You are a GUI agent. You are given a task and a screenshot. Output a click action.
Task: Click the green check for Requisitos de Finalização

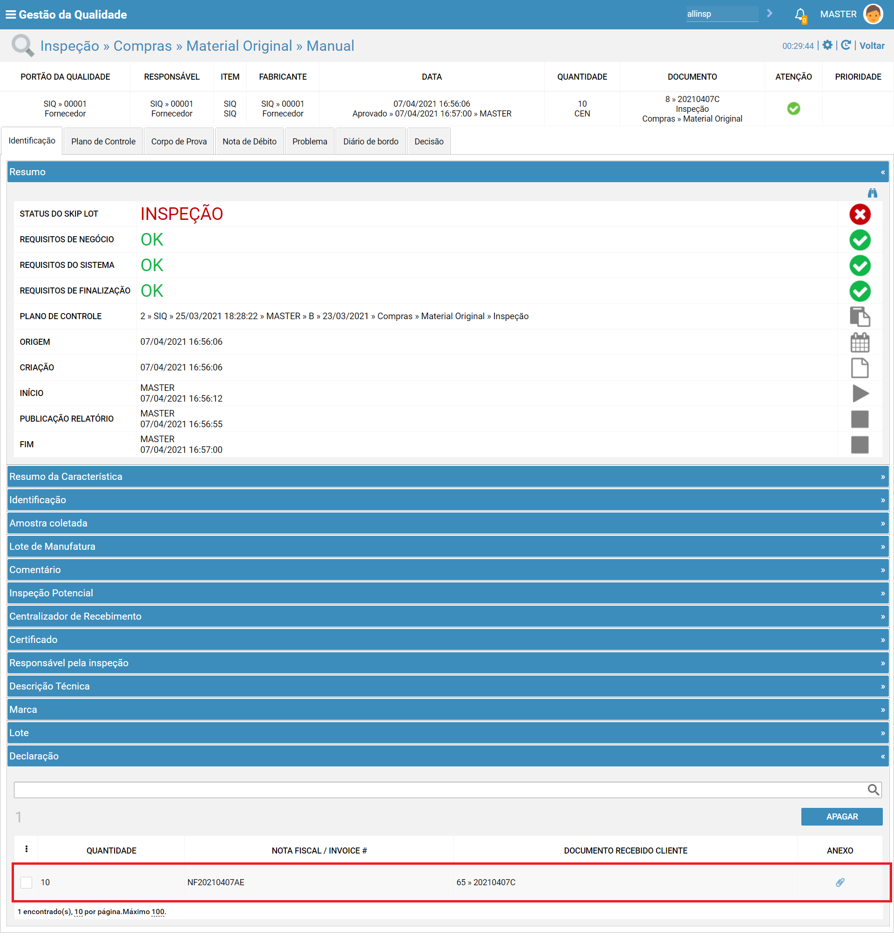[x=860, y=291]
